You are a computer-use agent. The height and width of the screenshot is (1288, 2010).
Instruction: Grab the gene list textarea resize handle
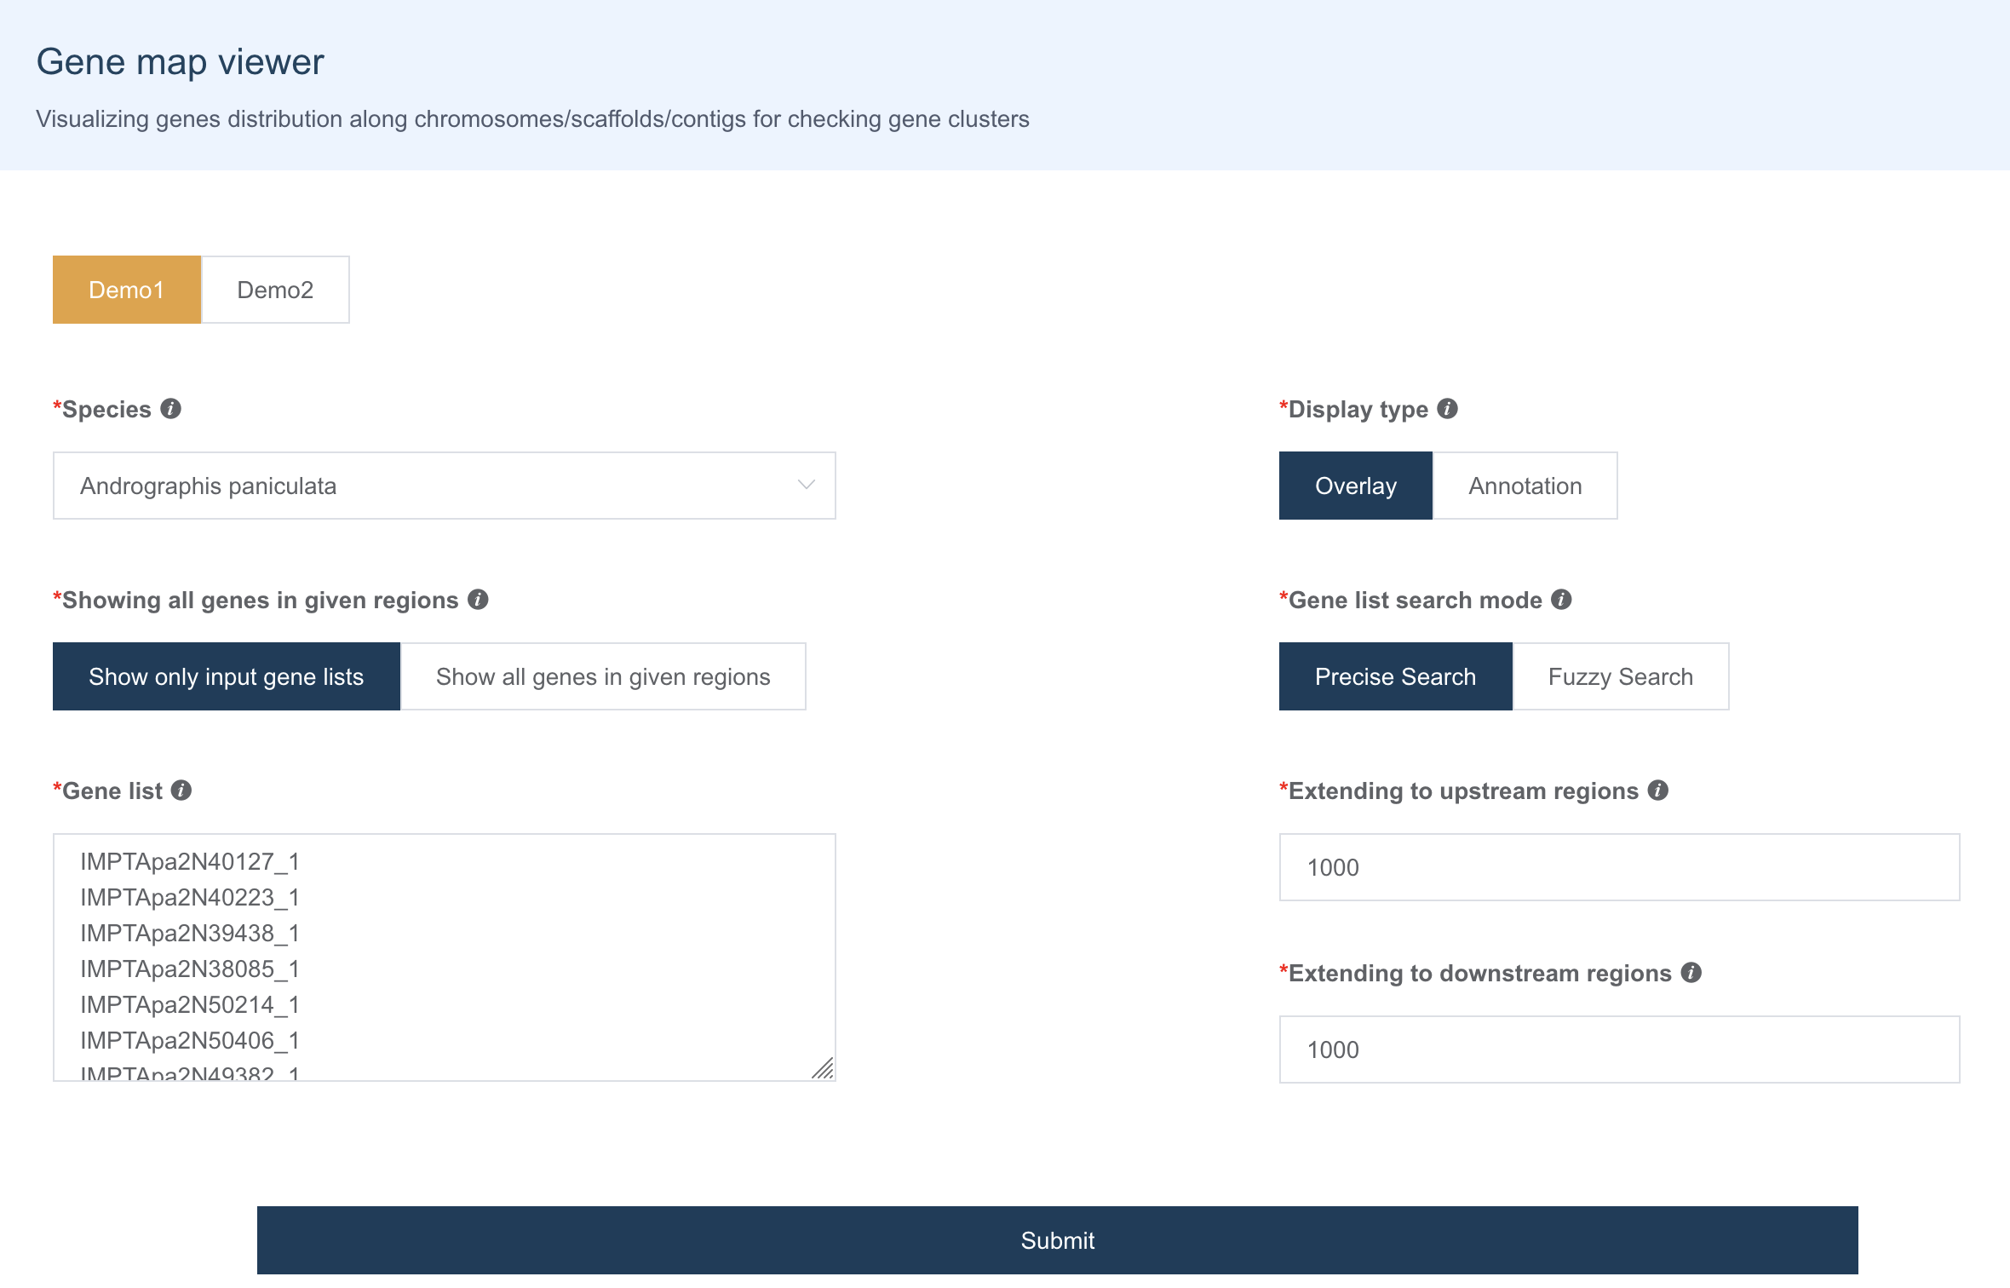click(x=823, y=1068)
